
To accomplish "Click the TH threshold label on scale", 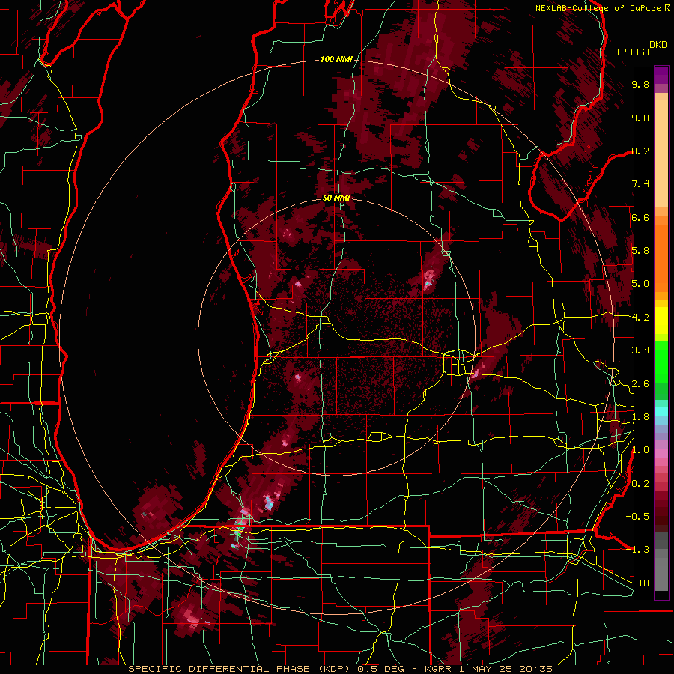I will [643, 583].
